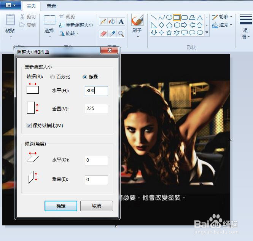Select the Text tool
253x241 pixels.
[x=121, y=21]
